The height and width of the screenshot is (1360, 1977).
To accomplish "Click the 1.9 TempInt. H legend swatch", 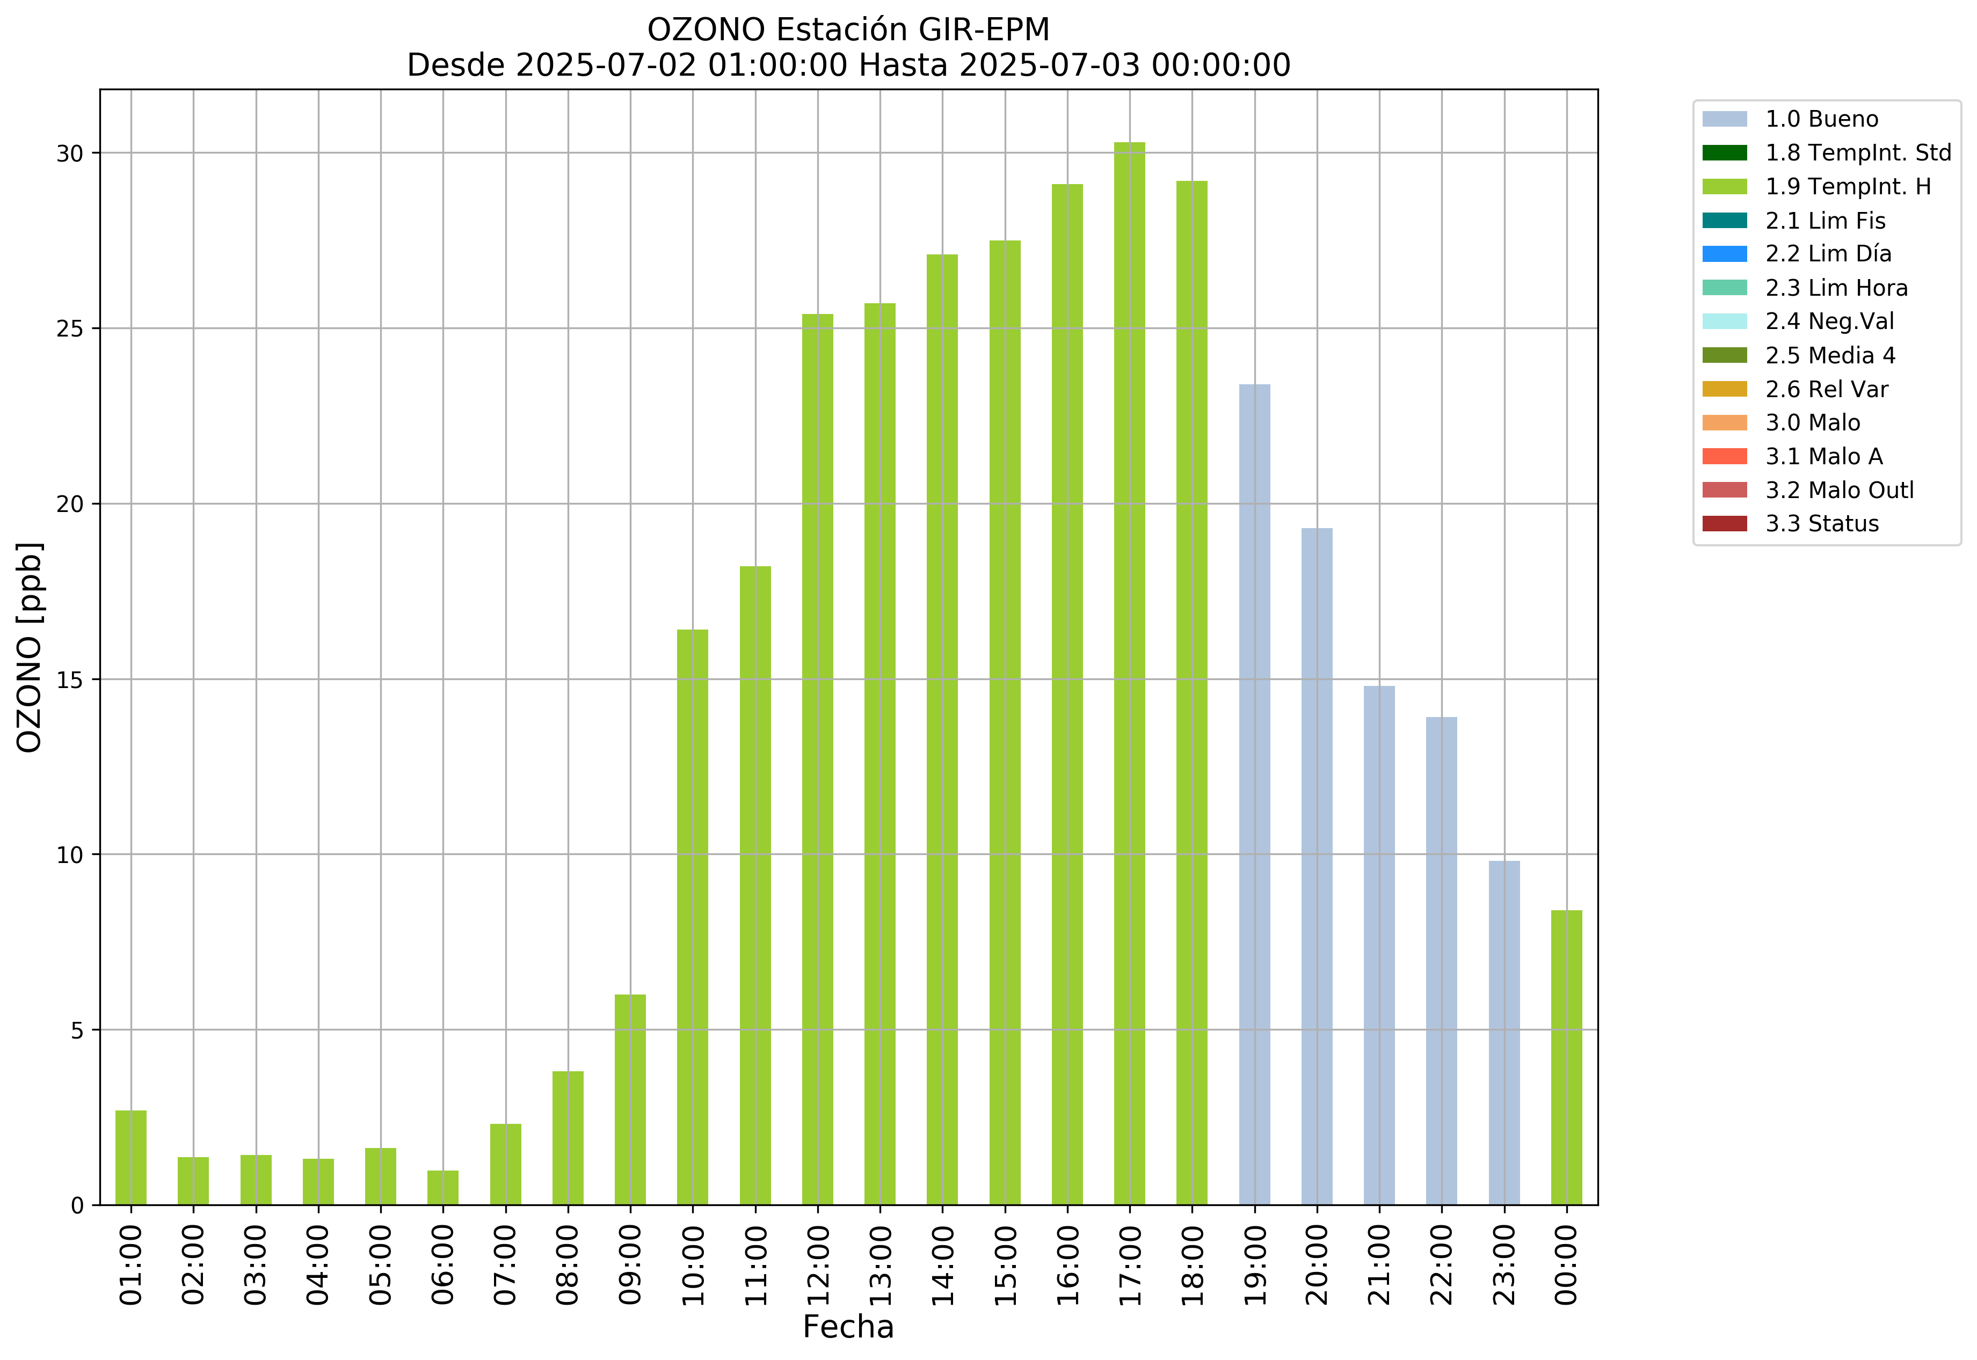I will (1724, 187).
